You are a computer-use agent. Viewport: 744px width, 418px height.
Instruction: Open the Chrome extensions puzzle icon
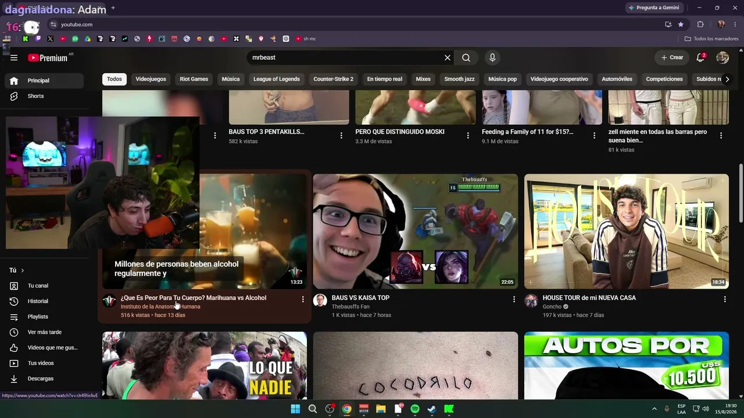(700, 24)
